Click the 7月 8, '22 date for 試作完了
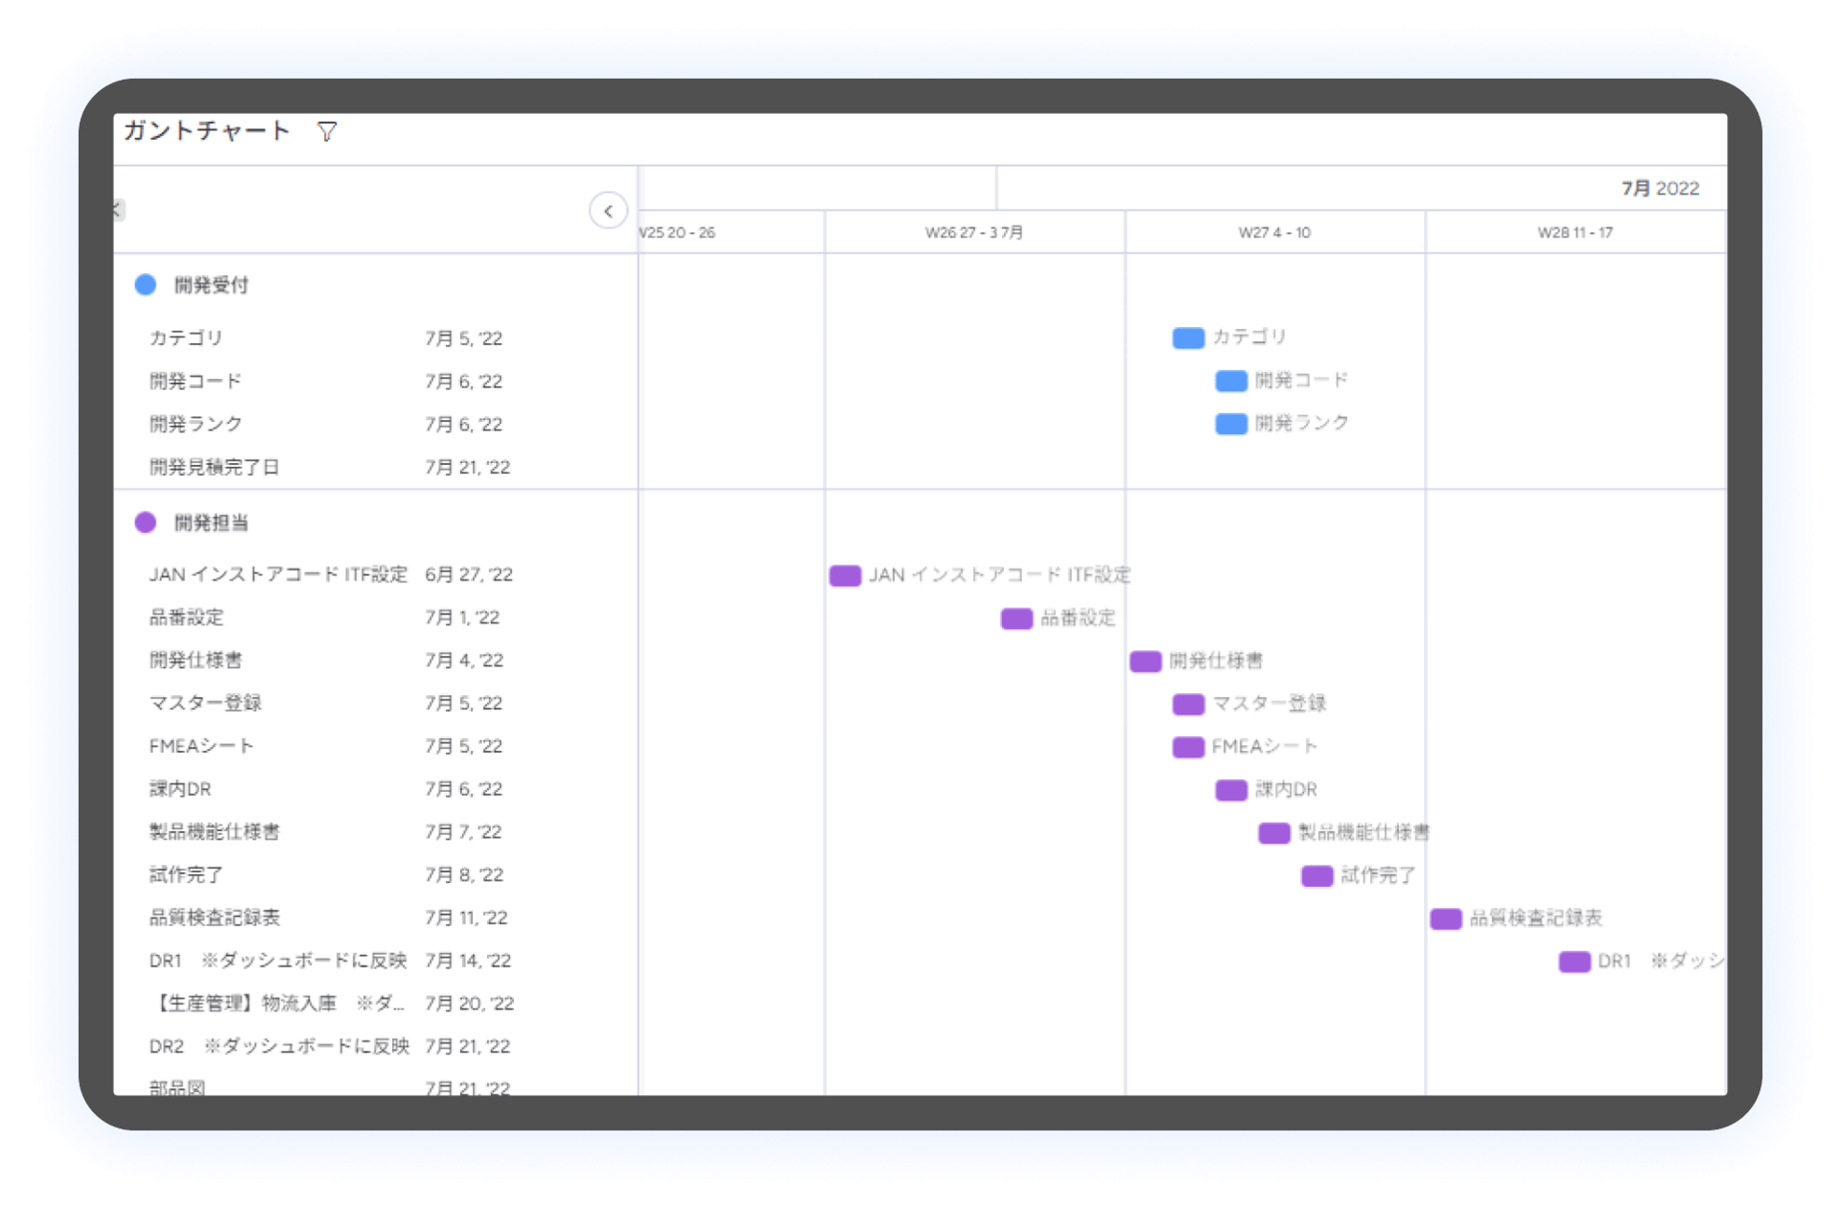 [464, 874]
